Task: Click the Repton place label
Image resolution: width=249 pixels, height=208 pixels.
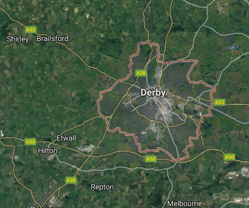Action: tap(102, 187)
